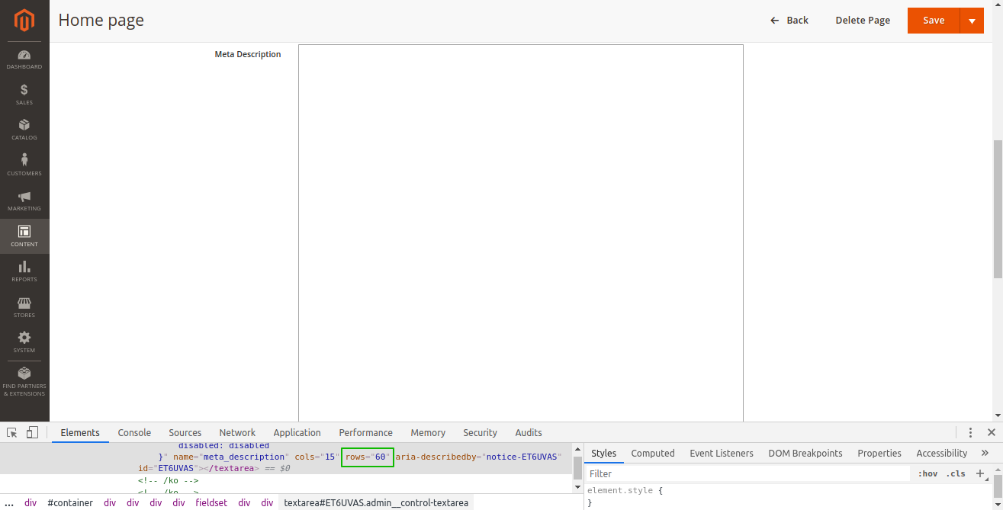Toggle the :hov element state panel
Viewport: 1003px width, 510px height.
point(927,473)
